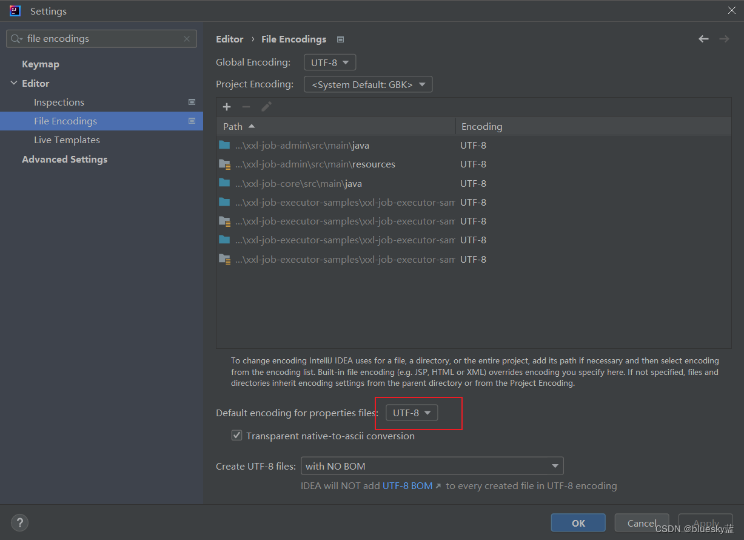The height and width of the screenshot is (540, 744).
Task: Select File Encodings in the settings tree
Action: (102, 121)
